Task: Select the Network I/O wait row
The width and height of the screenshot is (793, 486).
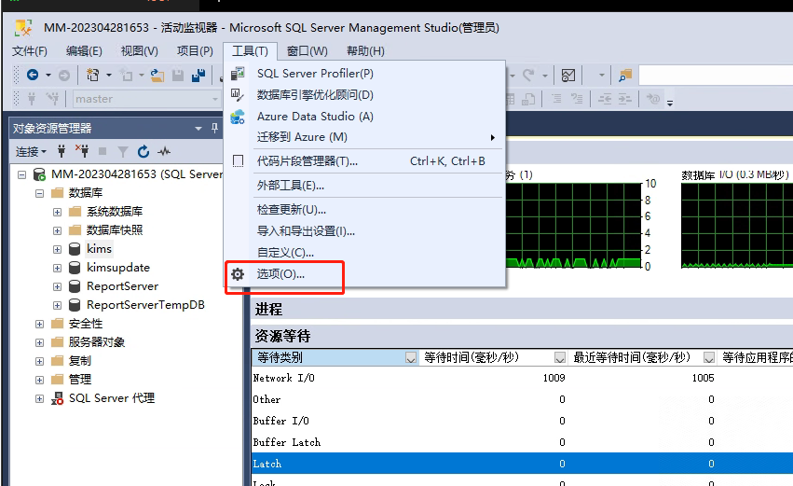Action: pyautogui.click(x=522, y=378)
